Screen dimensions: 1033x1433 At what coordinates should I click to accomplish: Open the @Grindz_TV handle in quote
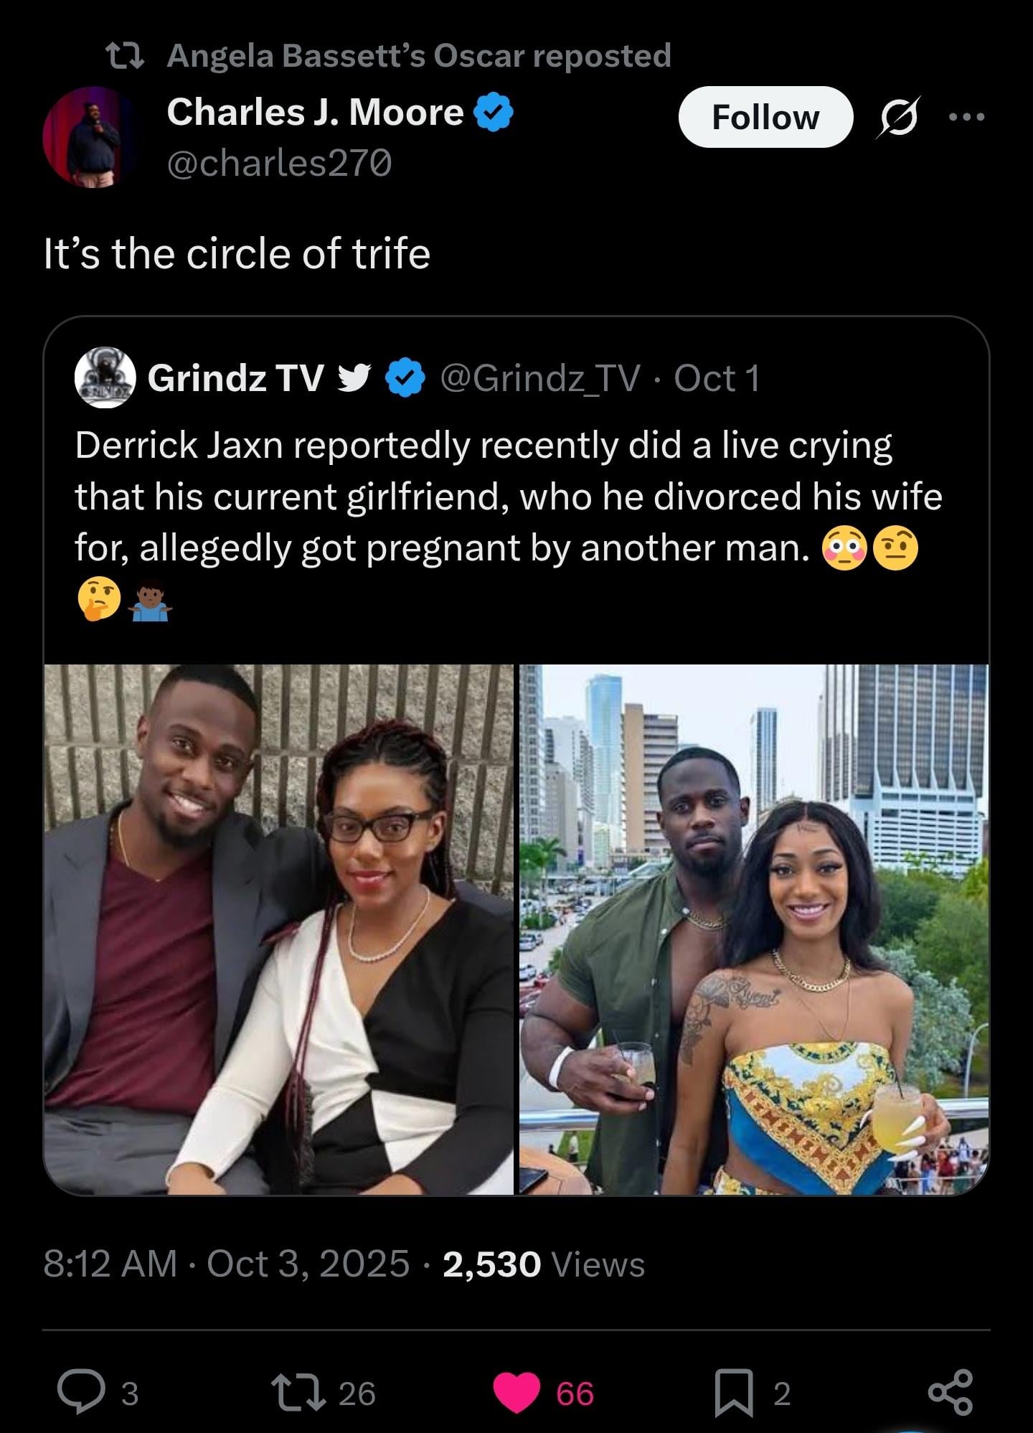539,378
